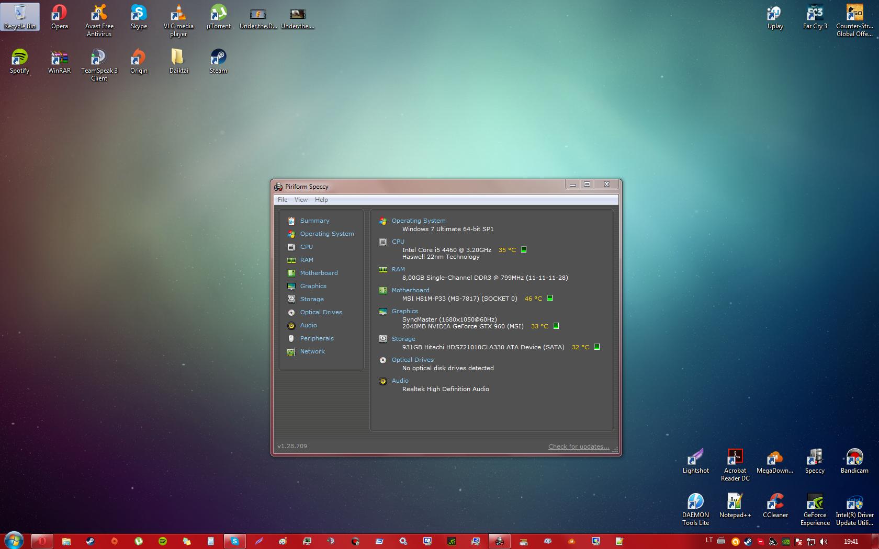Click the 35 °C CPU temperature value

click(x=507, y=250)
